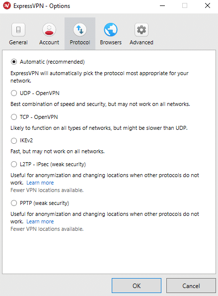
Task: Click text 'ExpressVPN will automatically pick the protocol'
Action: (68, 73)
